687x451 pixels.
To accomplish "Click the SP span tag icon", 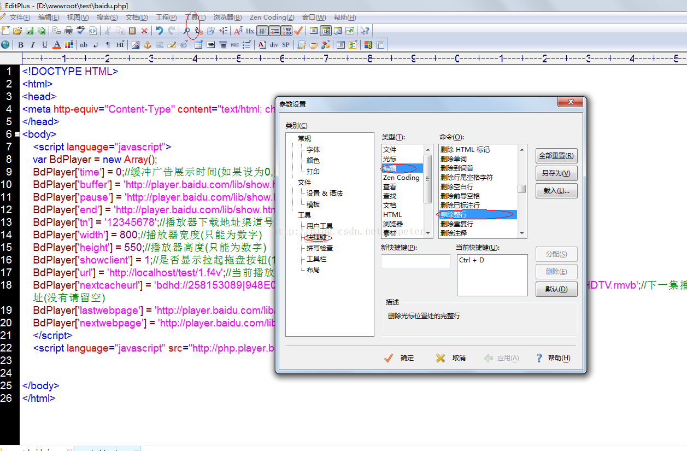I will [286, 45].
